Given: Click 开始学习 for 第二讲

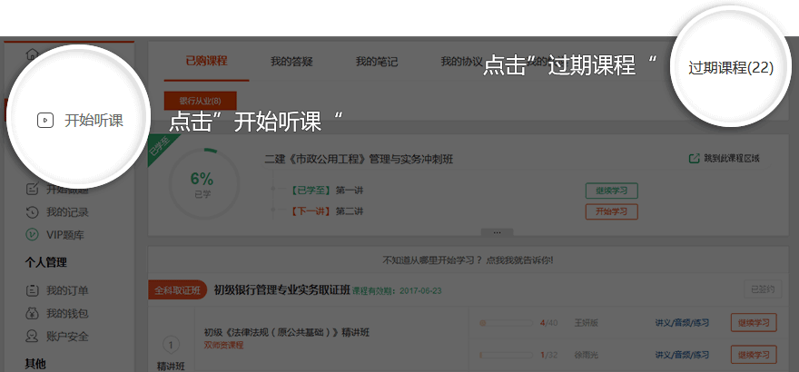Looking at the screenshot, I should [611, 211].
